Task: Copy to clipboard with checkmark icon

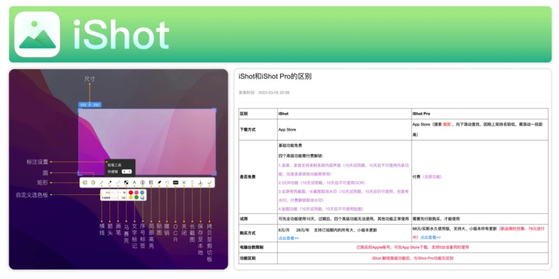Action: point(209,182)
